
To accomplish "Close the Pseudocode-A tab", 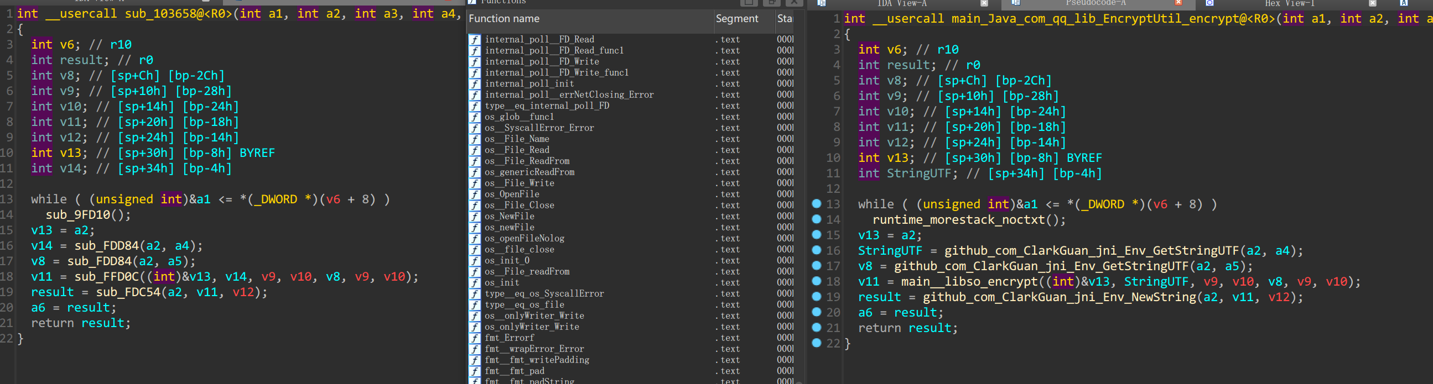I will point(1178,3).
